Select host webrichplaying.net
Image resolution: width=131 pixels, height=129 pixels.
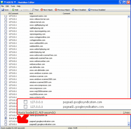[x=37, y=52]
